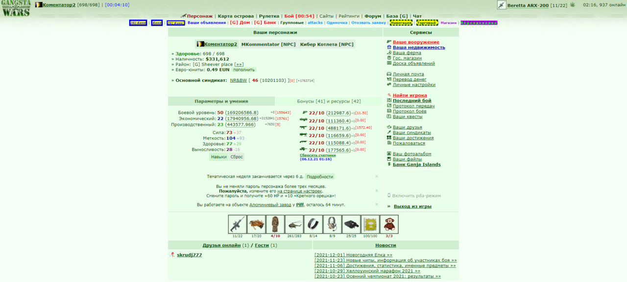Open the yellow armor plate slot 100/100
627x282 pixels.
pyautogui.click(x=370, y=224)
